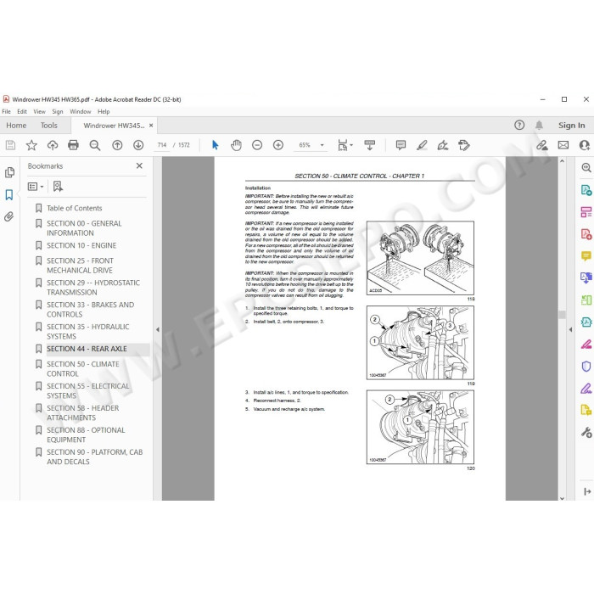The image size is (594, 594).
Task: Open the attachments paperclip panel
Action: tap(9, 216)
